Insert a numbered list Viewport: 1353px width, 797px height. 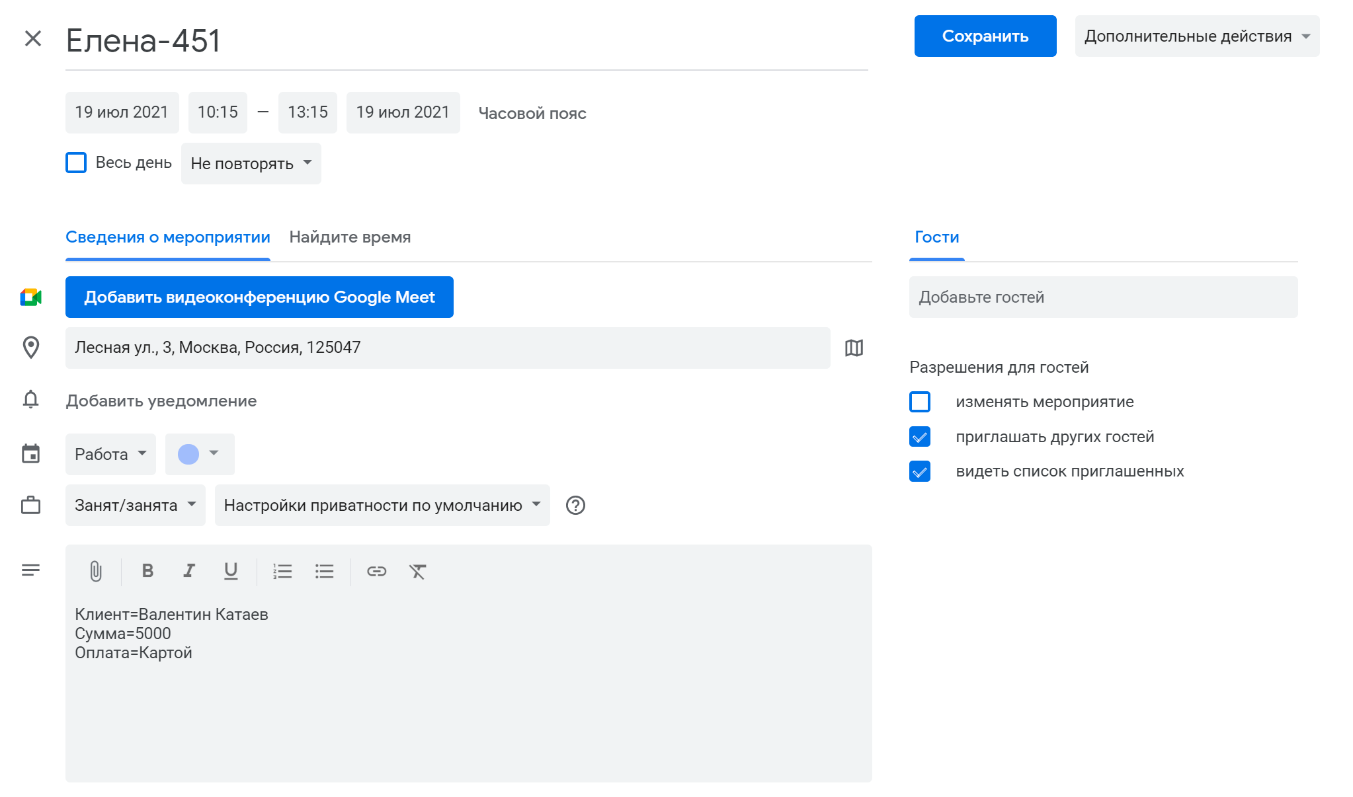tap(282, 571)
